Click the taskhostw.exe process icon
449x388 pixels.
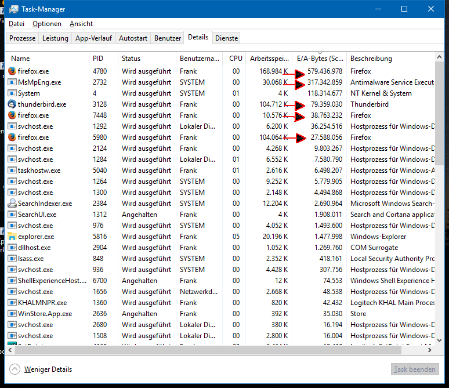point(12,171)
